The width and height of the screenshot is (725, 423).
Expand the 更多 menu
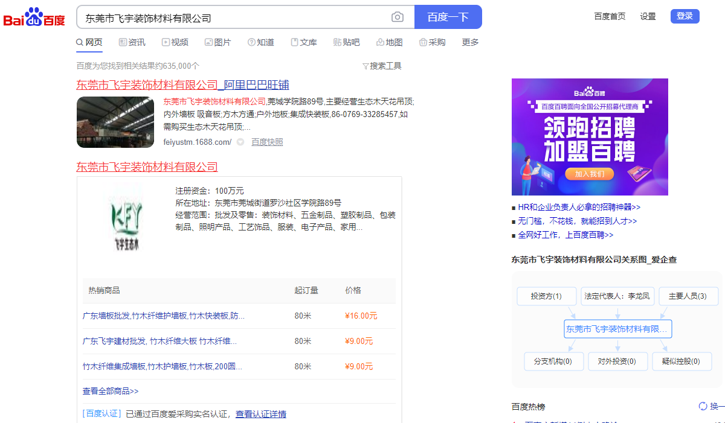[471, 42]
